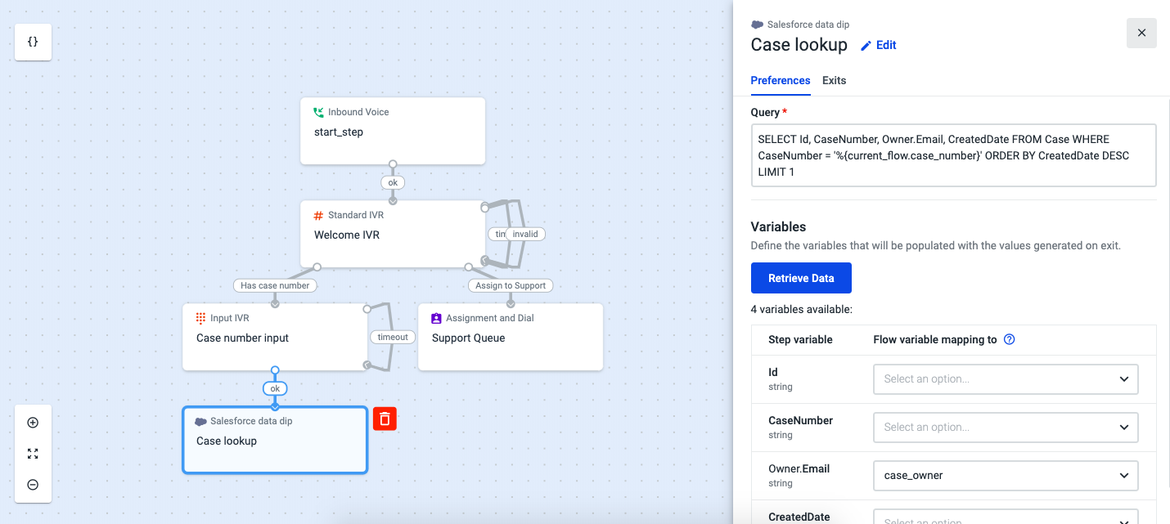This screenshot has width=1170, height=524.
Task: Open help for Flow variable mapping
Action: pyautogui.click(x=1009, y=339)
